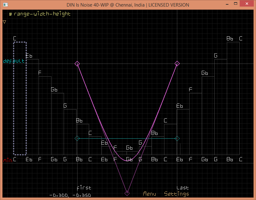
Task: Open the Menu
Action: (149, 194)
